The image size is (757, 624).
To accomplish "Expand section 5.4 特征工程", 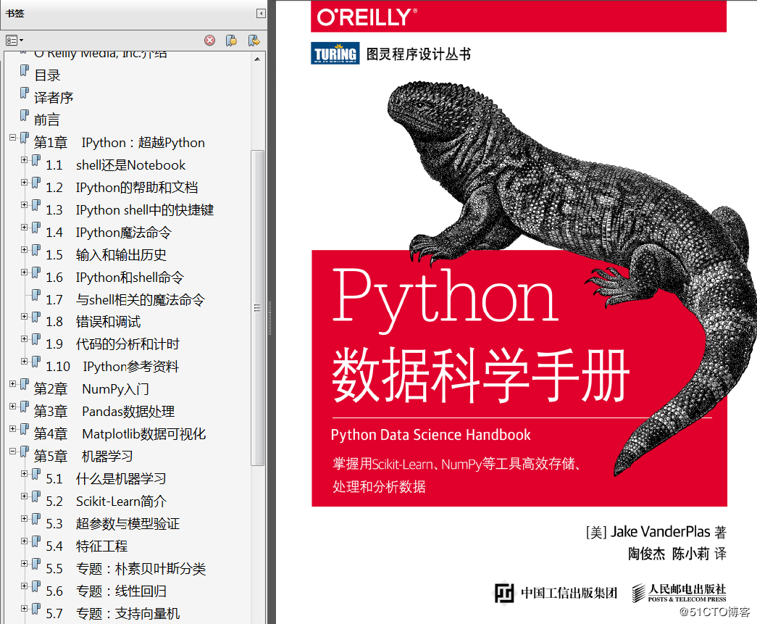I will [x=24, y=541].
